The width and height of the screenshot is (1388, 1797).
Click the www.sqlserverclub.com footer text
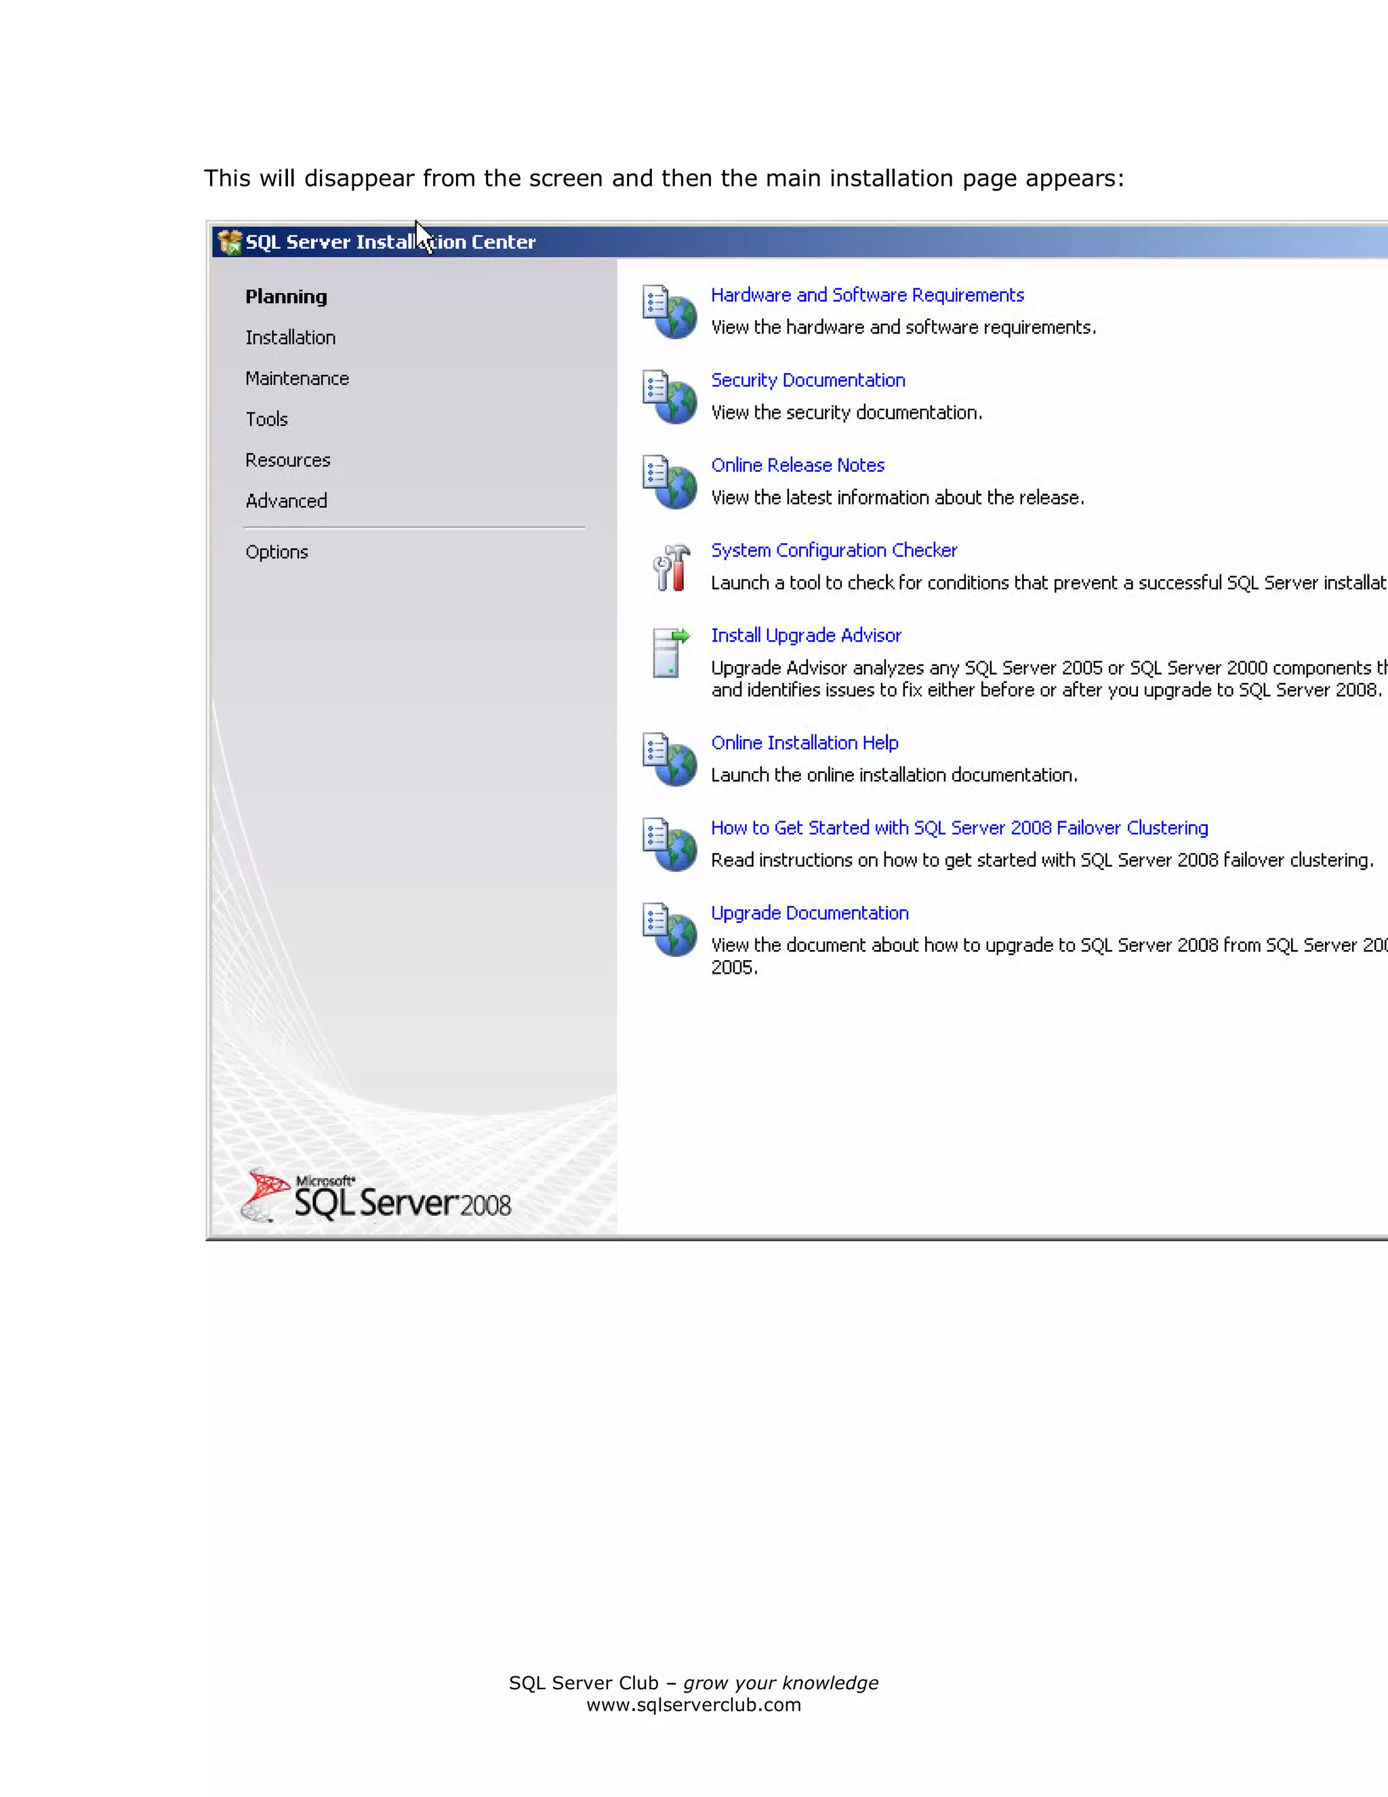point(693,1704)
